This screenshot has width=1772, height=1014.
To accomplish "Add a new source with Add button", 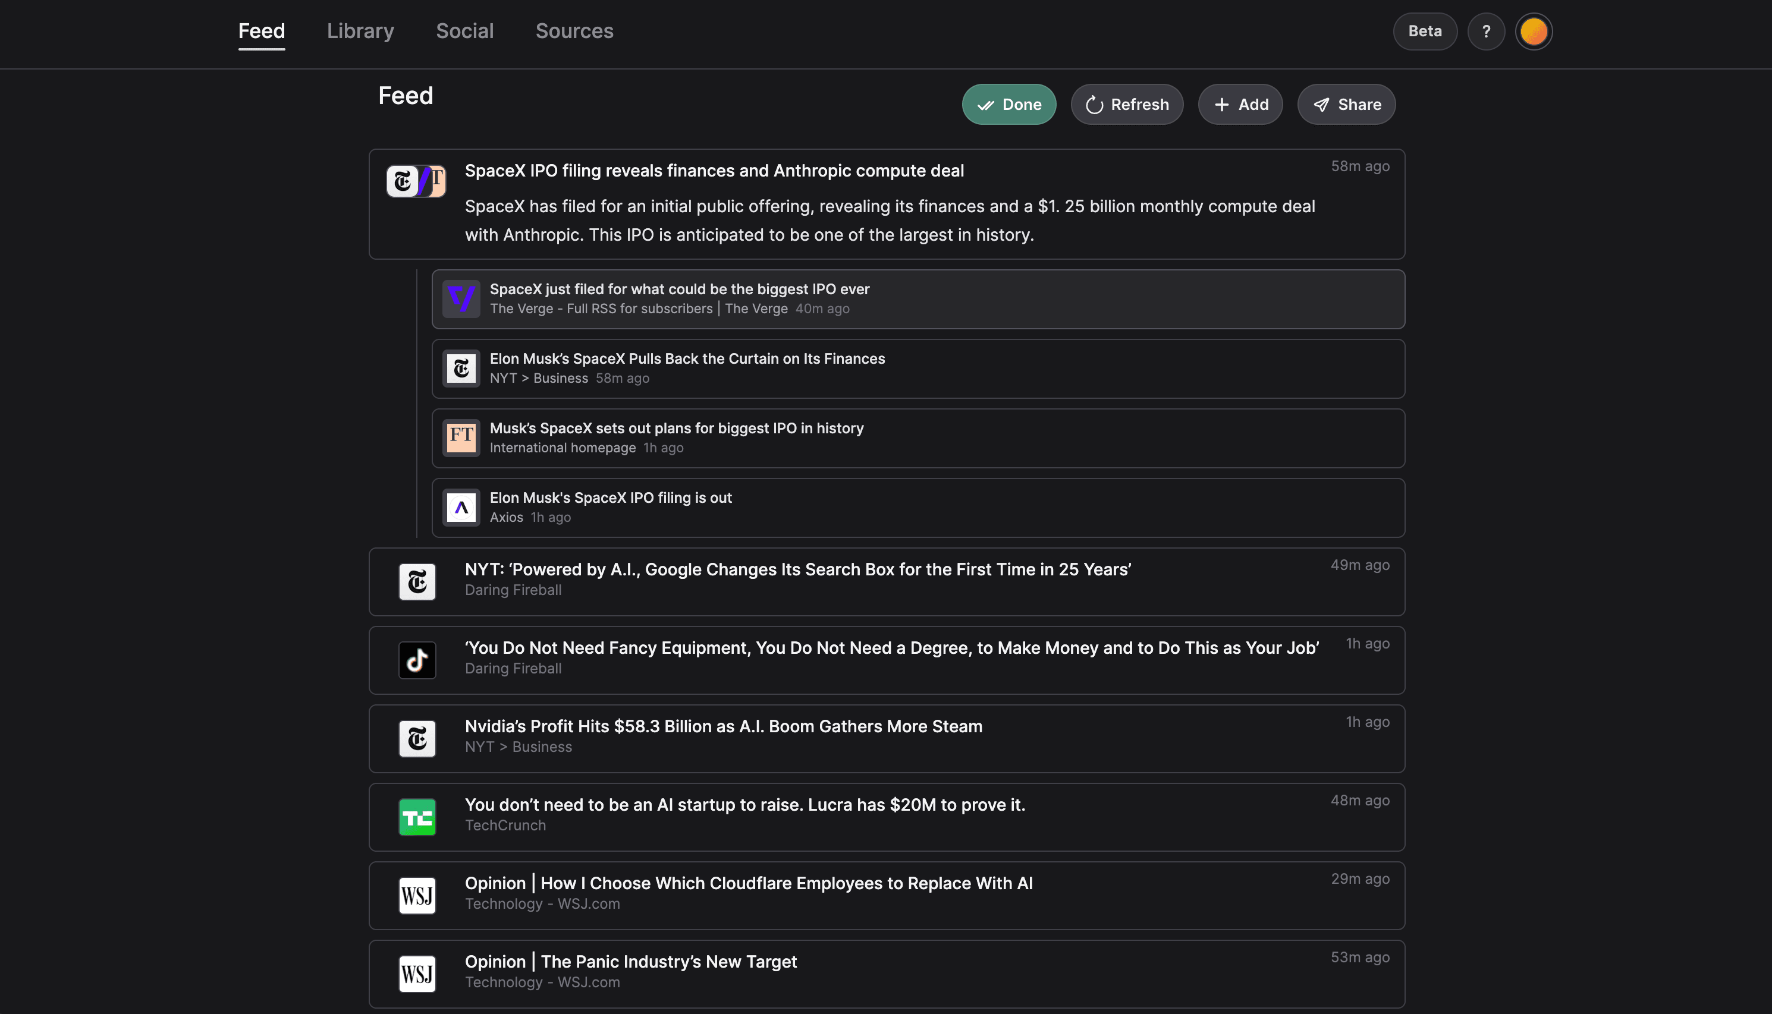I will (1240, 105).
